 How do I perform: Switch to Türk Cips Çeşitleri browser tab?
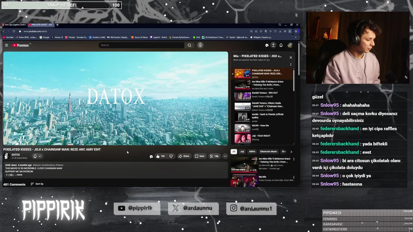(14, 25)
